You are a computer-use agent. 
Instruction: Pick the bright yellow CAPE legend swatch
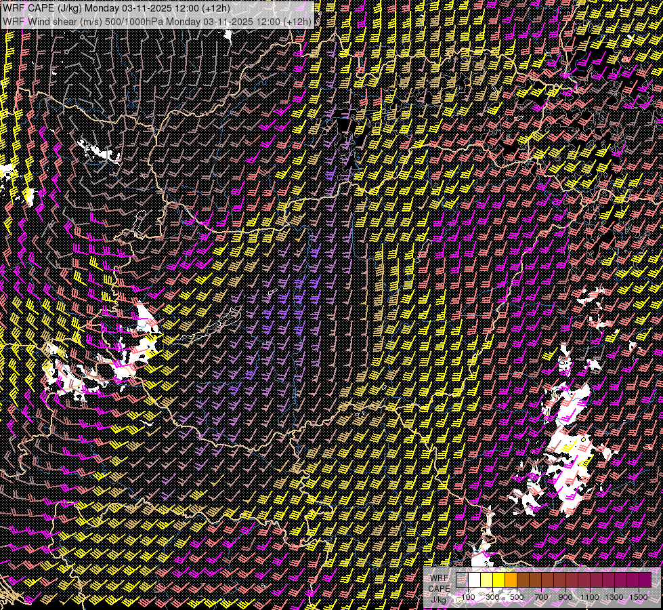click(498, 579)
